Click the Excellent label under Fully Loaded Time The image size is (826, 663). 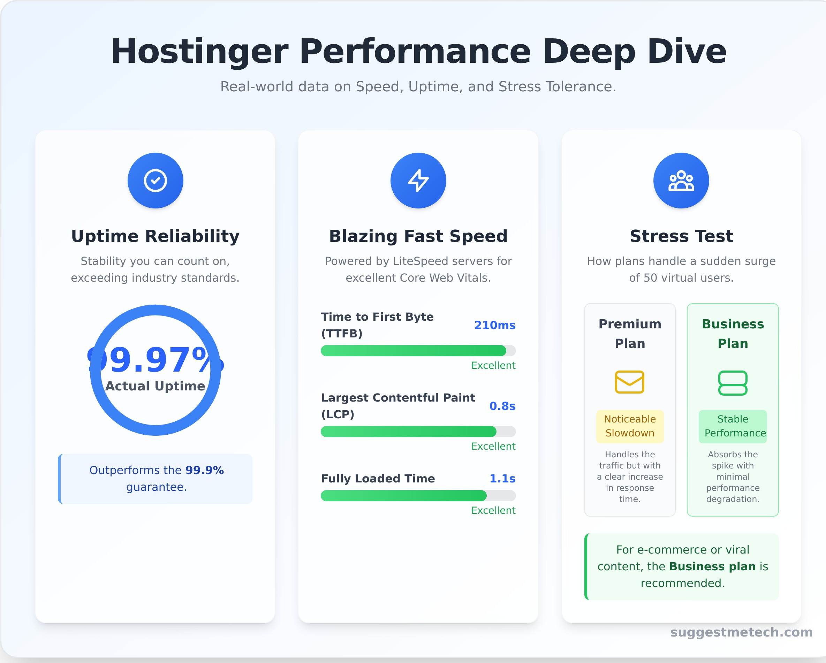(493, 510)
